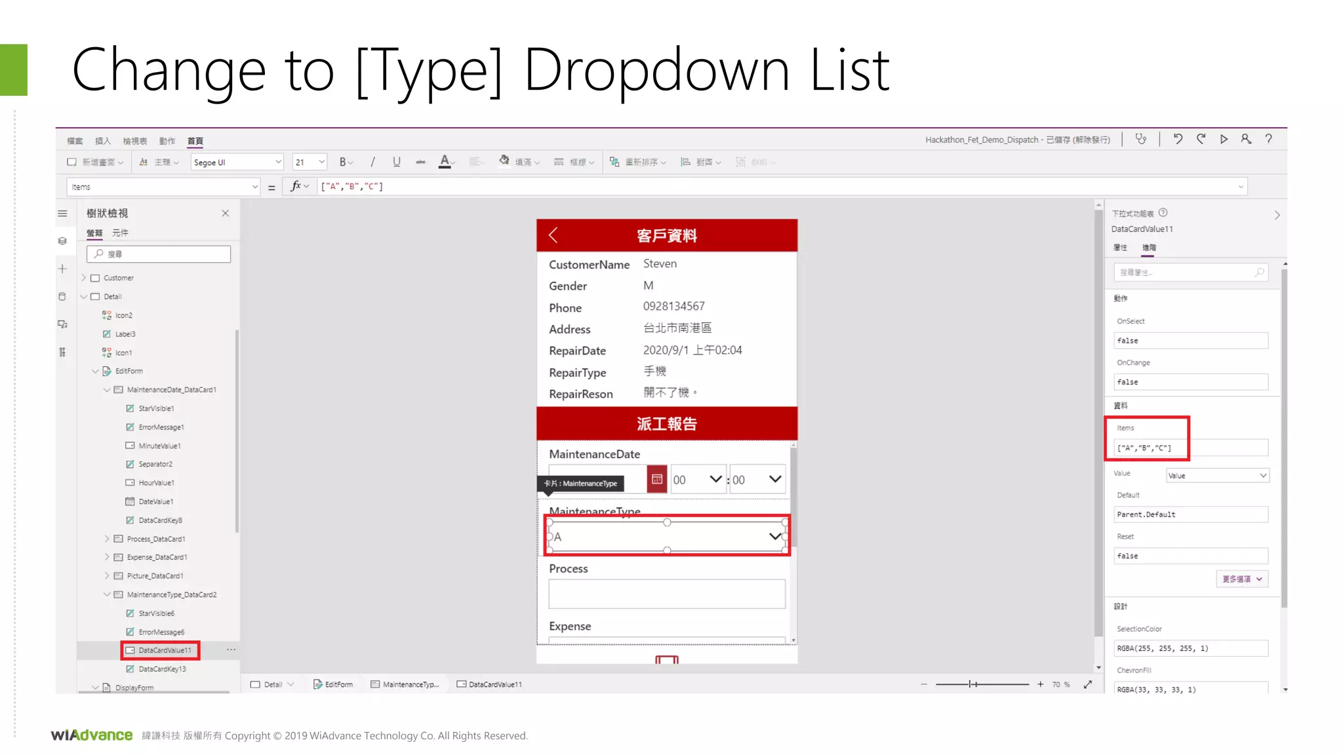Screen dimensions: 1343x755
Task: Toggle strikethrough text formatting
Action: pos(420,162)
